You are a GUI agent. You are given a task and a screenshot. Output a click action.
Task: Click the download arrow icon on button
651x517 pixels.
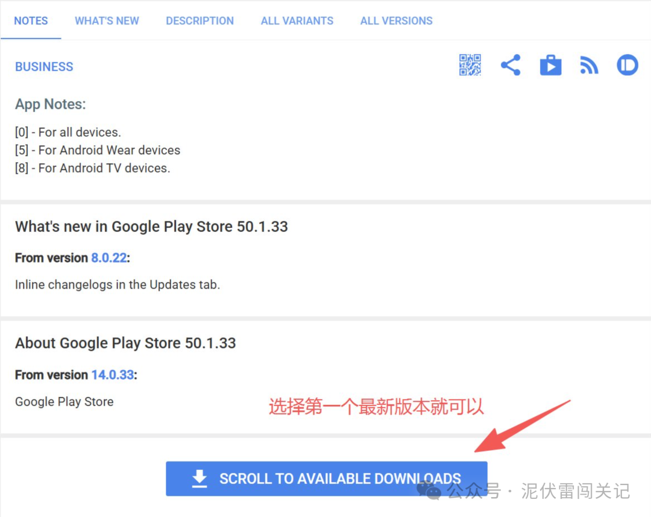click(200, 478)
